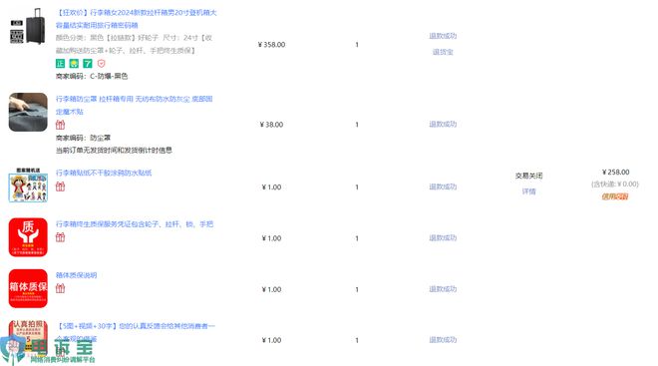Click the (含快递:¥0.00) shipping fee text
The height and width of the screenshot is (366, 658).
coord(615,183)
